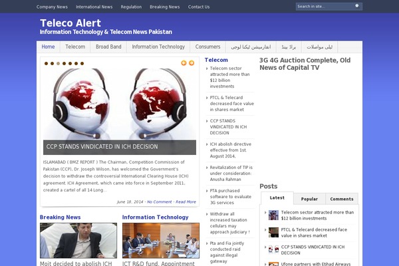
Task: Select the highlighted third slider dot
Action: (59, 63)
